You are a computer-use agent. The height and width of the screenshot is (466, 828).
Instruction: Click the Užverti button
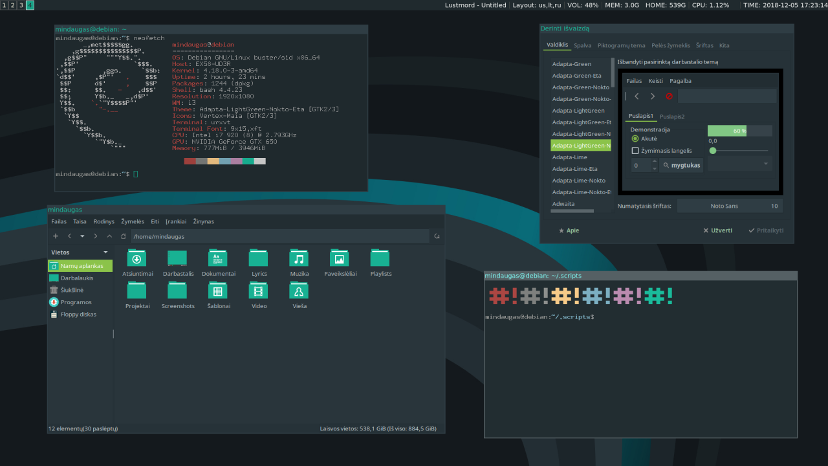click(x=718, y=230)
